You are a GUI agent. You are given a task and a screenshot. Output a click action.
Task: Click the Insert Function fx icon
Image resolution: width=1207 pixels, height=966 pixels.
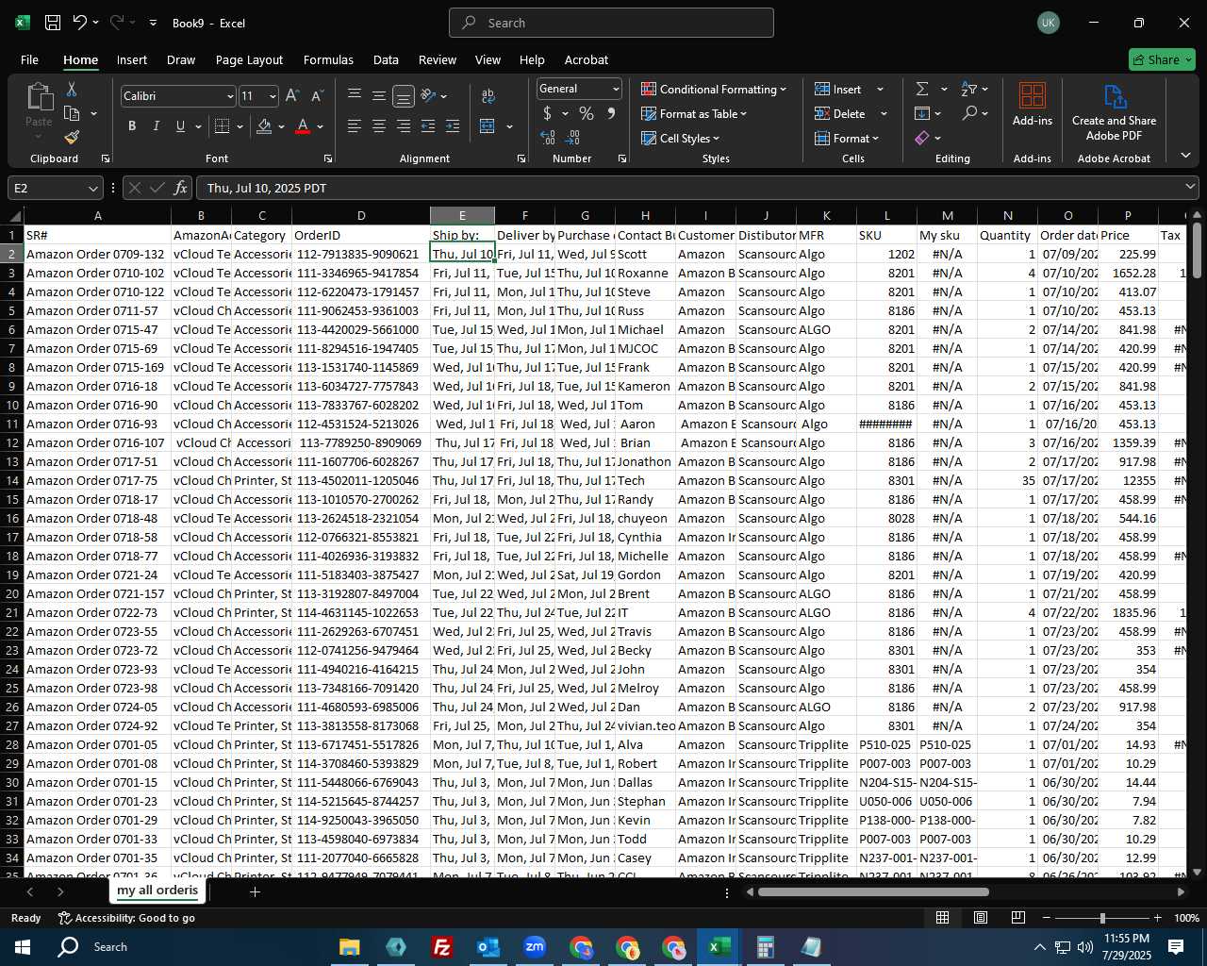pyautogui.click(x=181, y=188)
